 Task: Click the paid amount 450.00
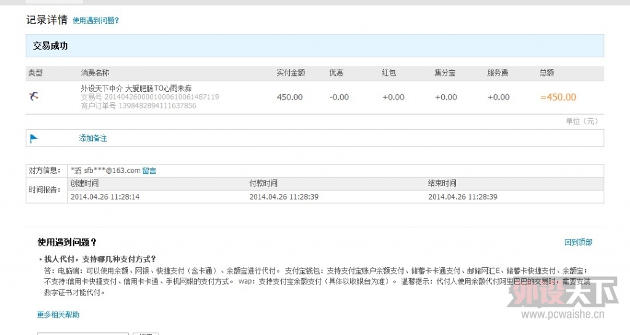290,97
